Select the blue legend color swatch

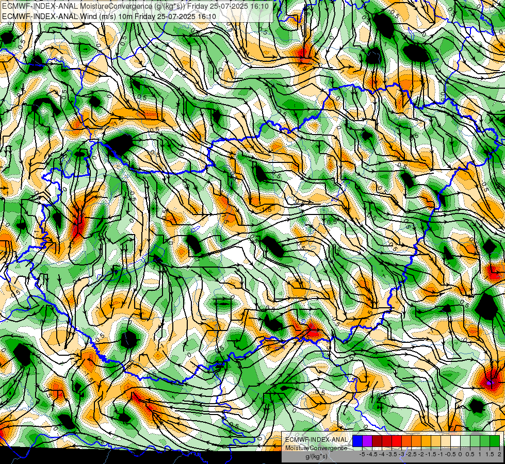coord(357,441)
